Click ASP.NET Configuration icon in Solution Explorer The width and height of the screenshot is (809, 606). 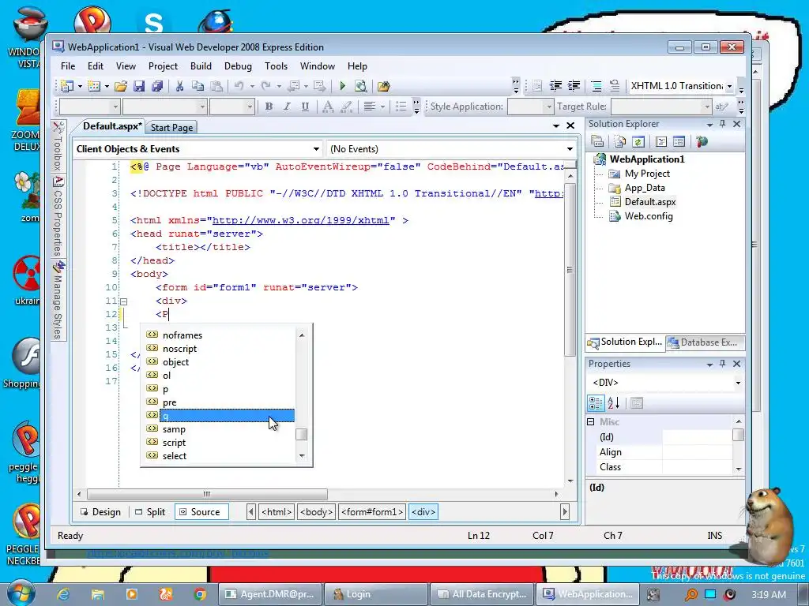click(x=702, y=141)
